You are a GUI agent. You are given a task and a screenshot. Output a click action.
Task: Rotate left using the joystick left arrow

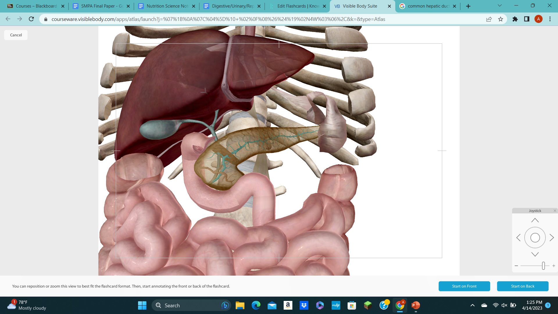[x=518, y=238]
